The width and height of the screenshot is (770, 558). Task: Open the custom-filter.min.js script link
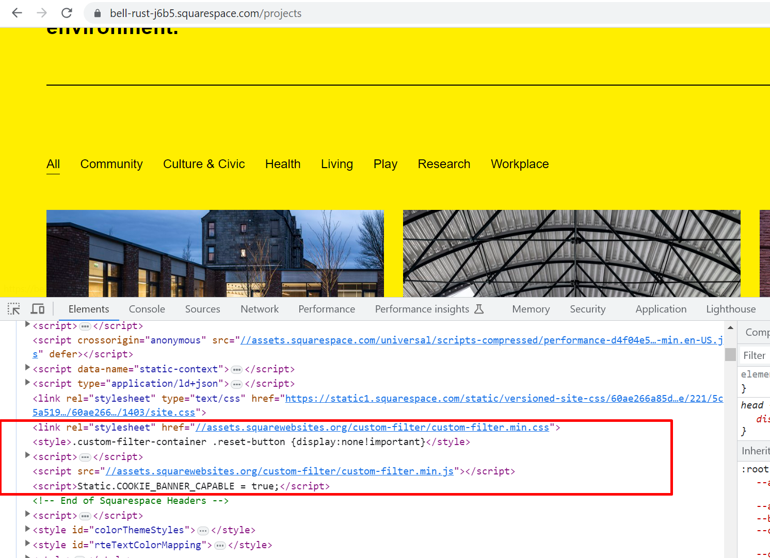coord(280,471)
